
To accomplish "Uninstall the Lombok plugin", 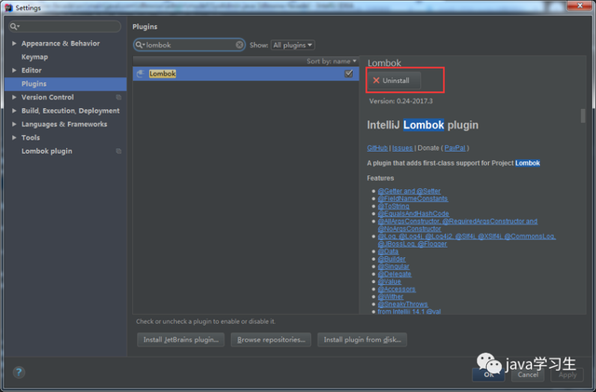I will pos(394,81).
